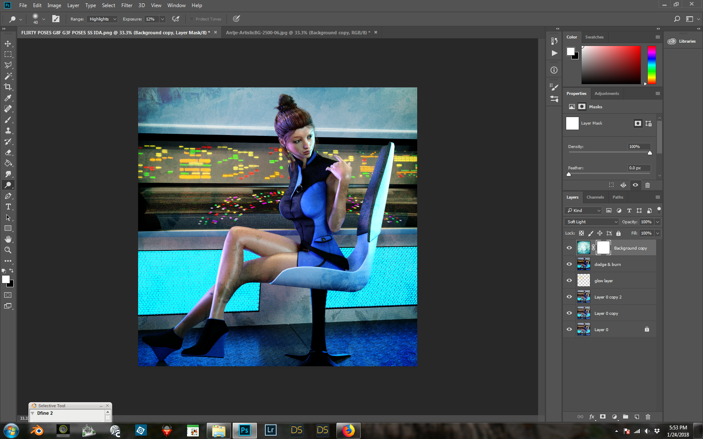This screenshot has height=439, width=703.
Task: Select the Crop tool
Action: pyautogui.click(x=8, y=87)
